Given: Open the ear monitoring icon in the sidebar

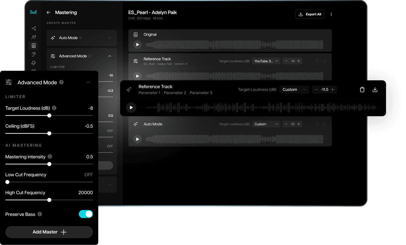Looking at the screenshot, I should 33,54.
